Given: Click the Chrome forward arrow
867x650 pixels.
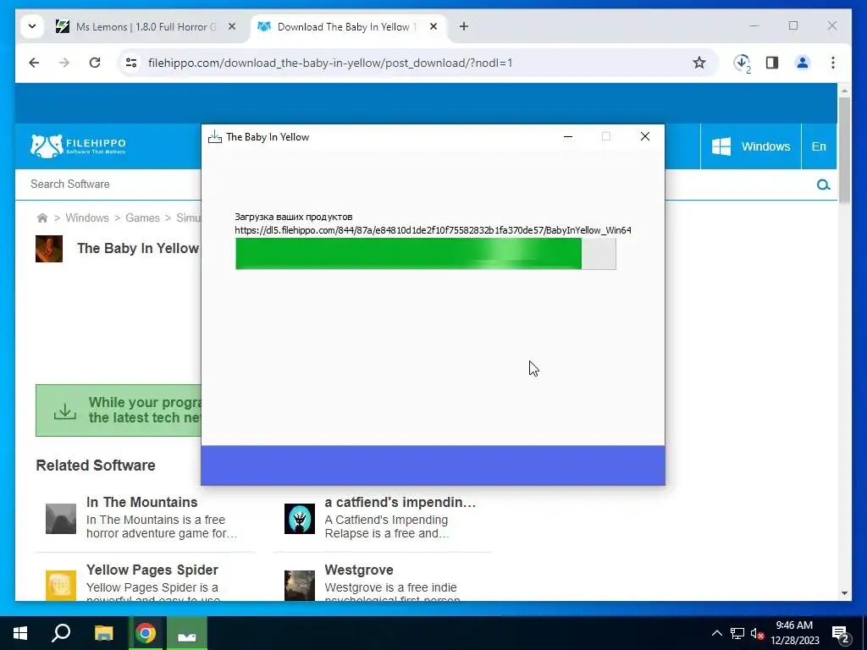Looking at the screenshot, I should coord(64,63).
